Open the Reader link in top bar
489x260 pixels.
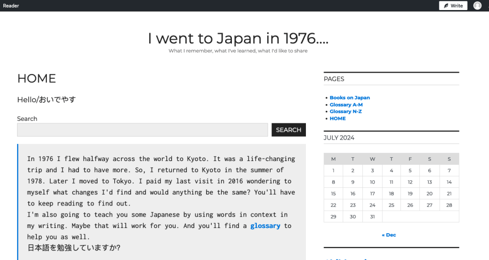11,6
